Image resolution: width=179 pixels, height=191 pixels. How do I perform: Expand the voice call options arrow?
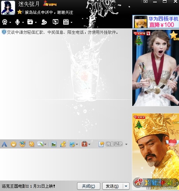(23, 22)
